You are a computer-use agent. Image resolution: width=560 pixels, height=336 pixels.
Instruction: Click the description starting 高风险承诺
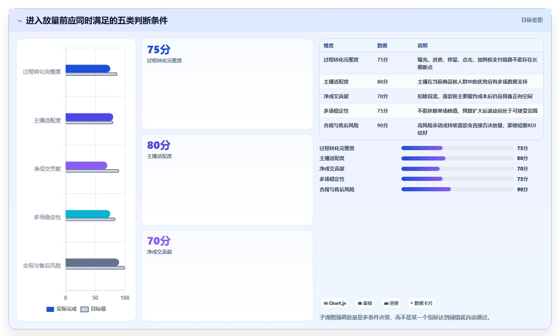477,129
